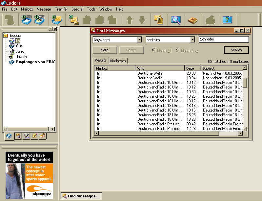The height and width of the screenshot is (201, 262).
Task: Click the search text field containing Schröder
Action: point(224,39)
